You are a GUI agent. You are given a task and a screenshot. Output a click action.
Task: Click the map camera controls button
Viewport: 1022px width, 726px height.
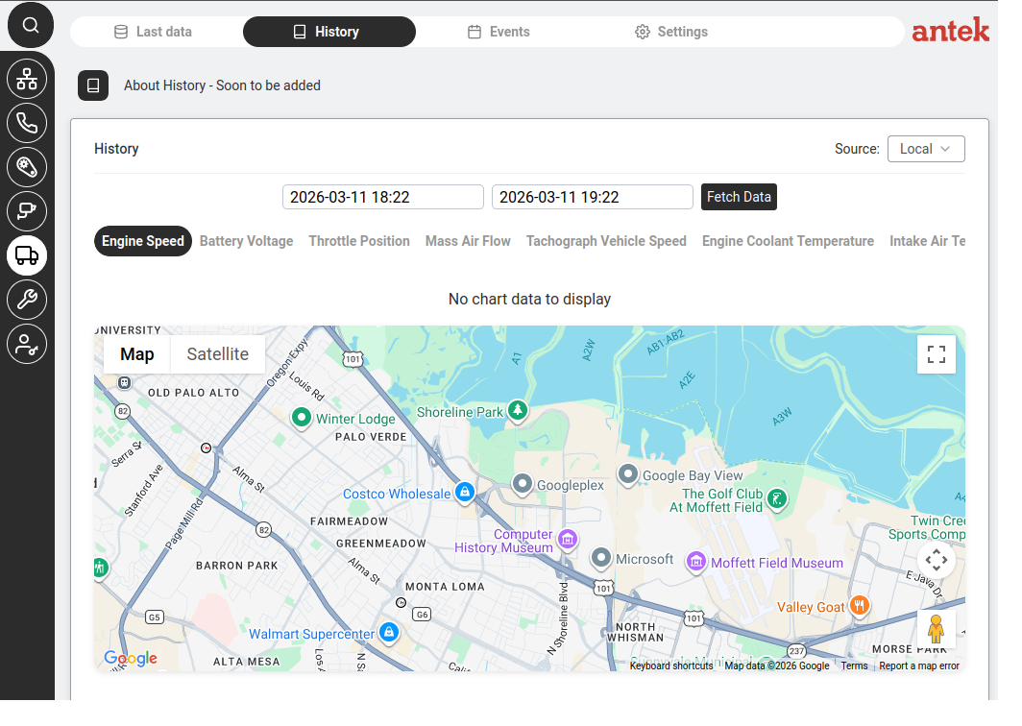(936, 560)
